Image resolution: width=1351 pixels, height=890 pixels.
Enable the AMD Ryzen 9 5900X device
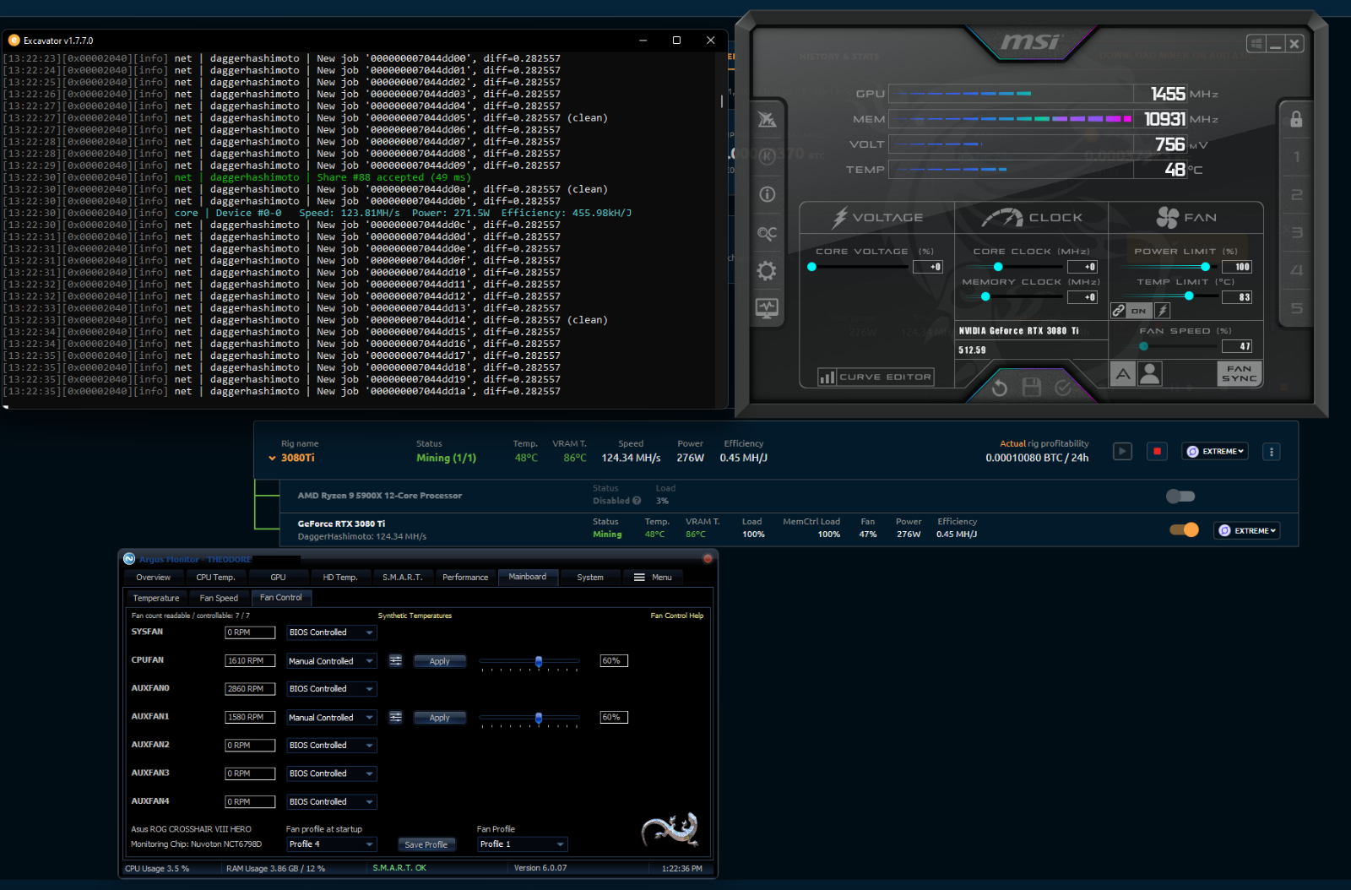point(1180,497)
